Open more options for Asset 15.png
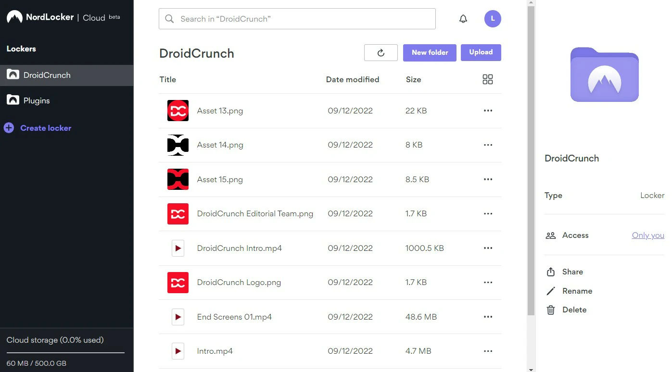 [x=488, y=179]
